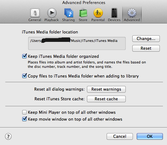
Task: Click the Change... folder location button
Action: pyautogui.click(x=146, y=38)
